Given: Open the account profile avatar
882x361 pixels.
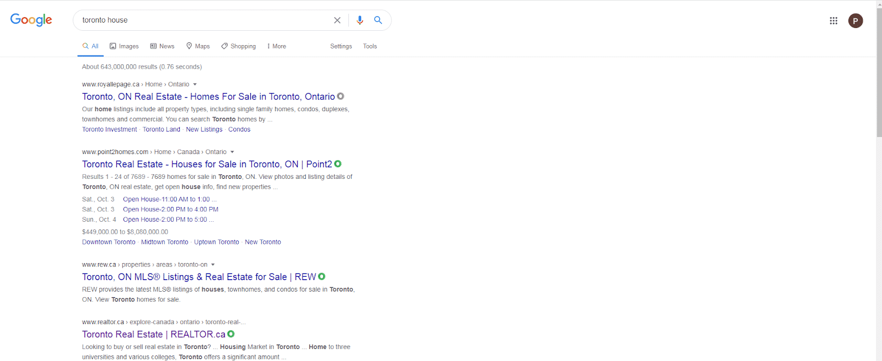Looking at the screenshot, I should click(855, 21).
